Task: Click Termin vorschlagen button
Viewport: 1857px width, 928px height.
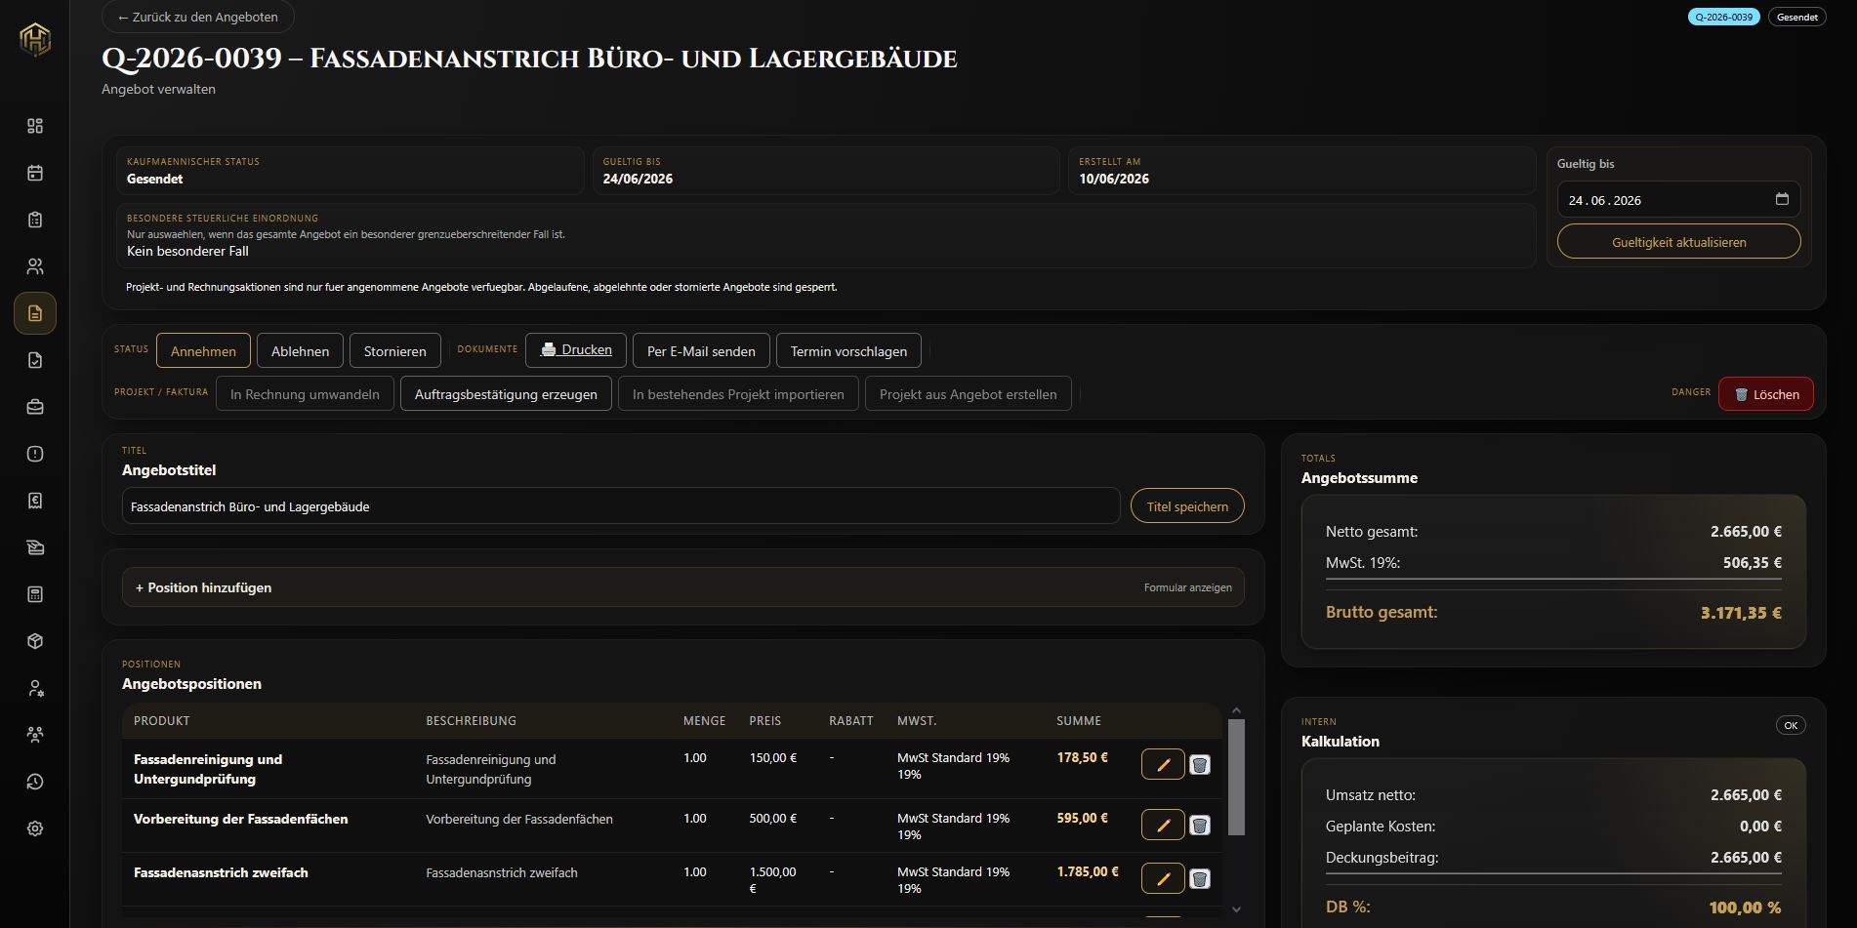Action: [x=848, y=351]
